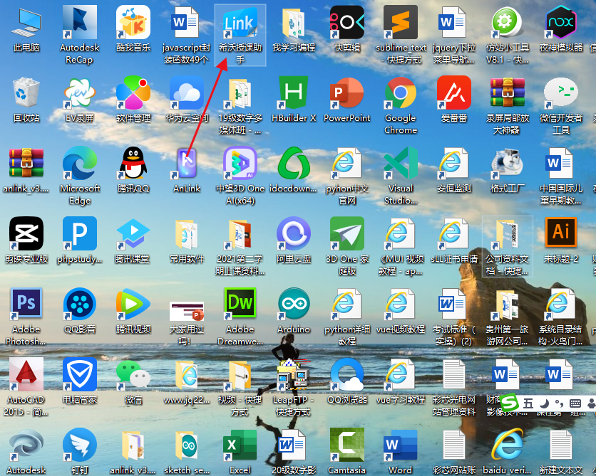Click the PowerPoint shortcut

point(346,93)
